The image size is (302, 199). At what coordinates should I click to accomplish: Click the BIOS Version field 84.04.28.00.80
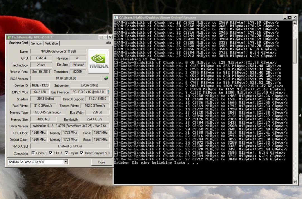point(66,78)
